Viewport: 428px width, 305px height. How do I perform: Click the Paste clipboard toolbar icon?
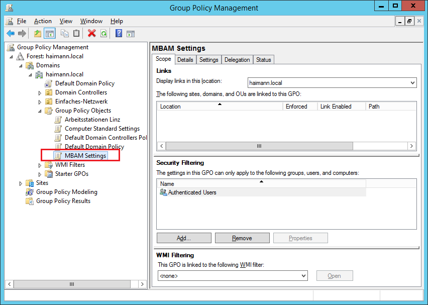point(76,33)
